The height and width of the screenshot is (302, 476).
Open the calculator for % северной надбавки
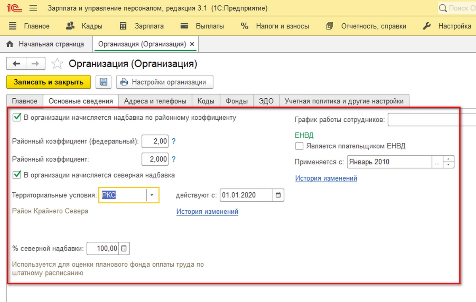(x=124, y=249)
